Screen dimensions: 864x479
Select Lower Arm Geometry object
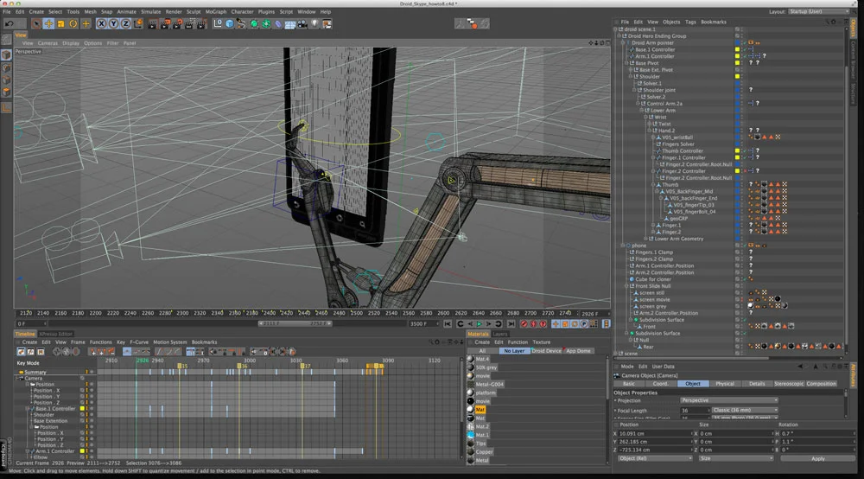tap(678, 239)
